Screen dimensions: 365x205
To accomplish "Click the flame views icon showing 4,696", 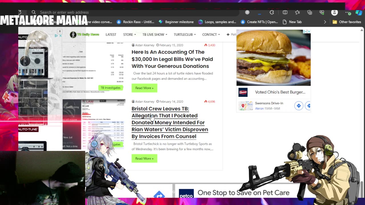I will 206,102.
